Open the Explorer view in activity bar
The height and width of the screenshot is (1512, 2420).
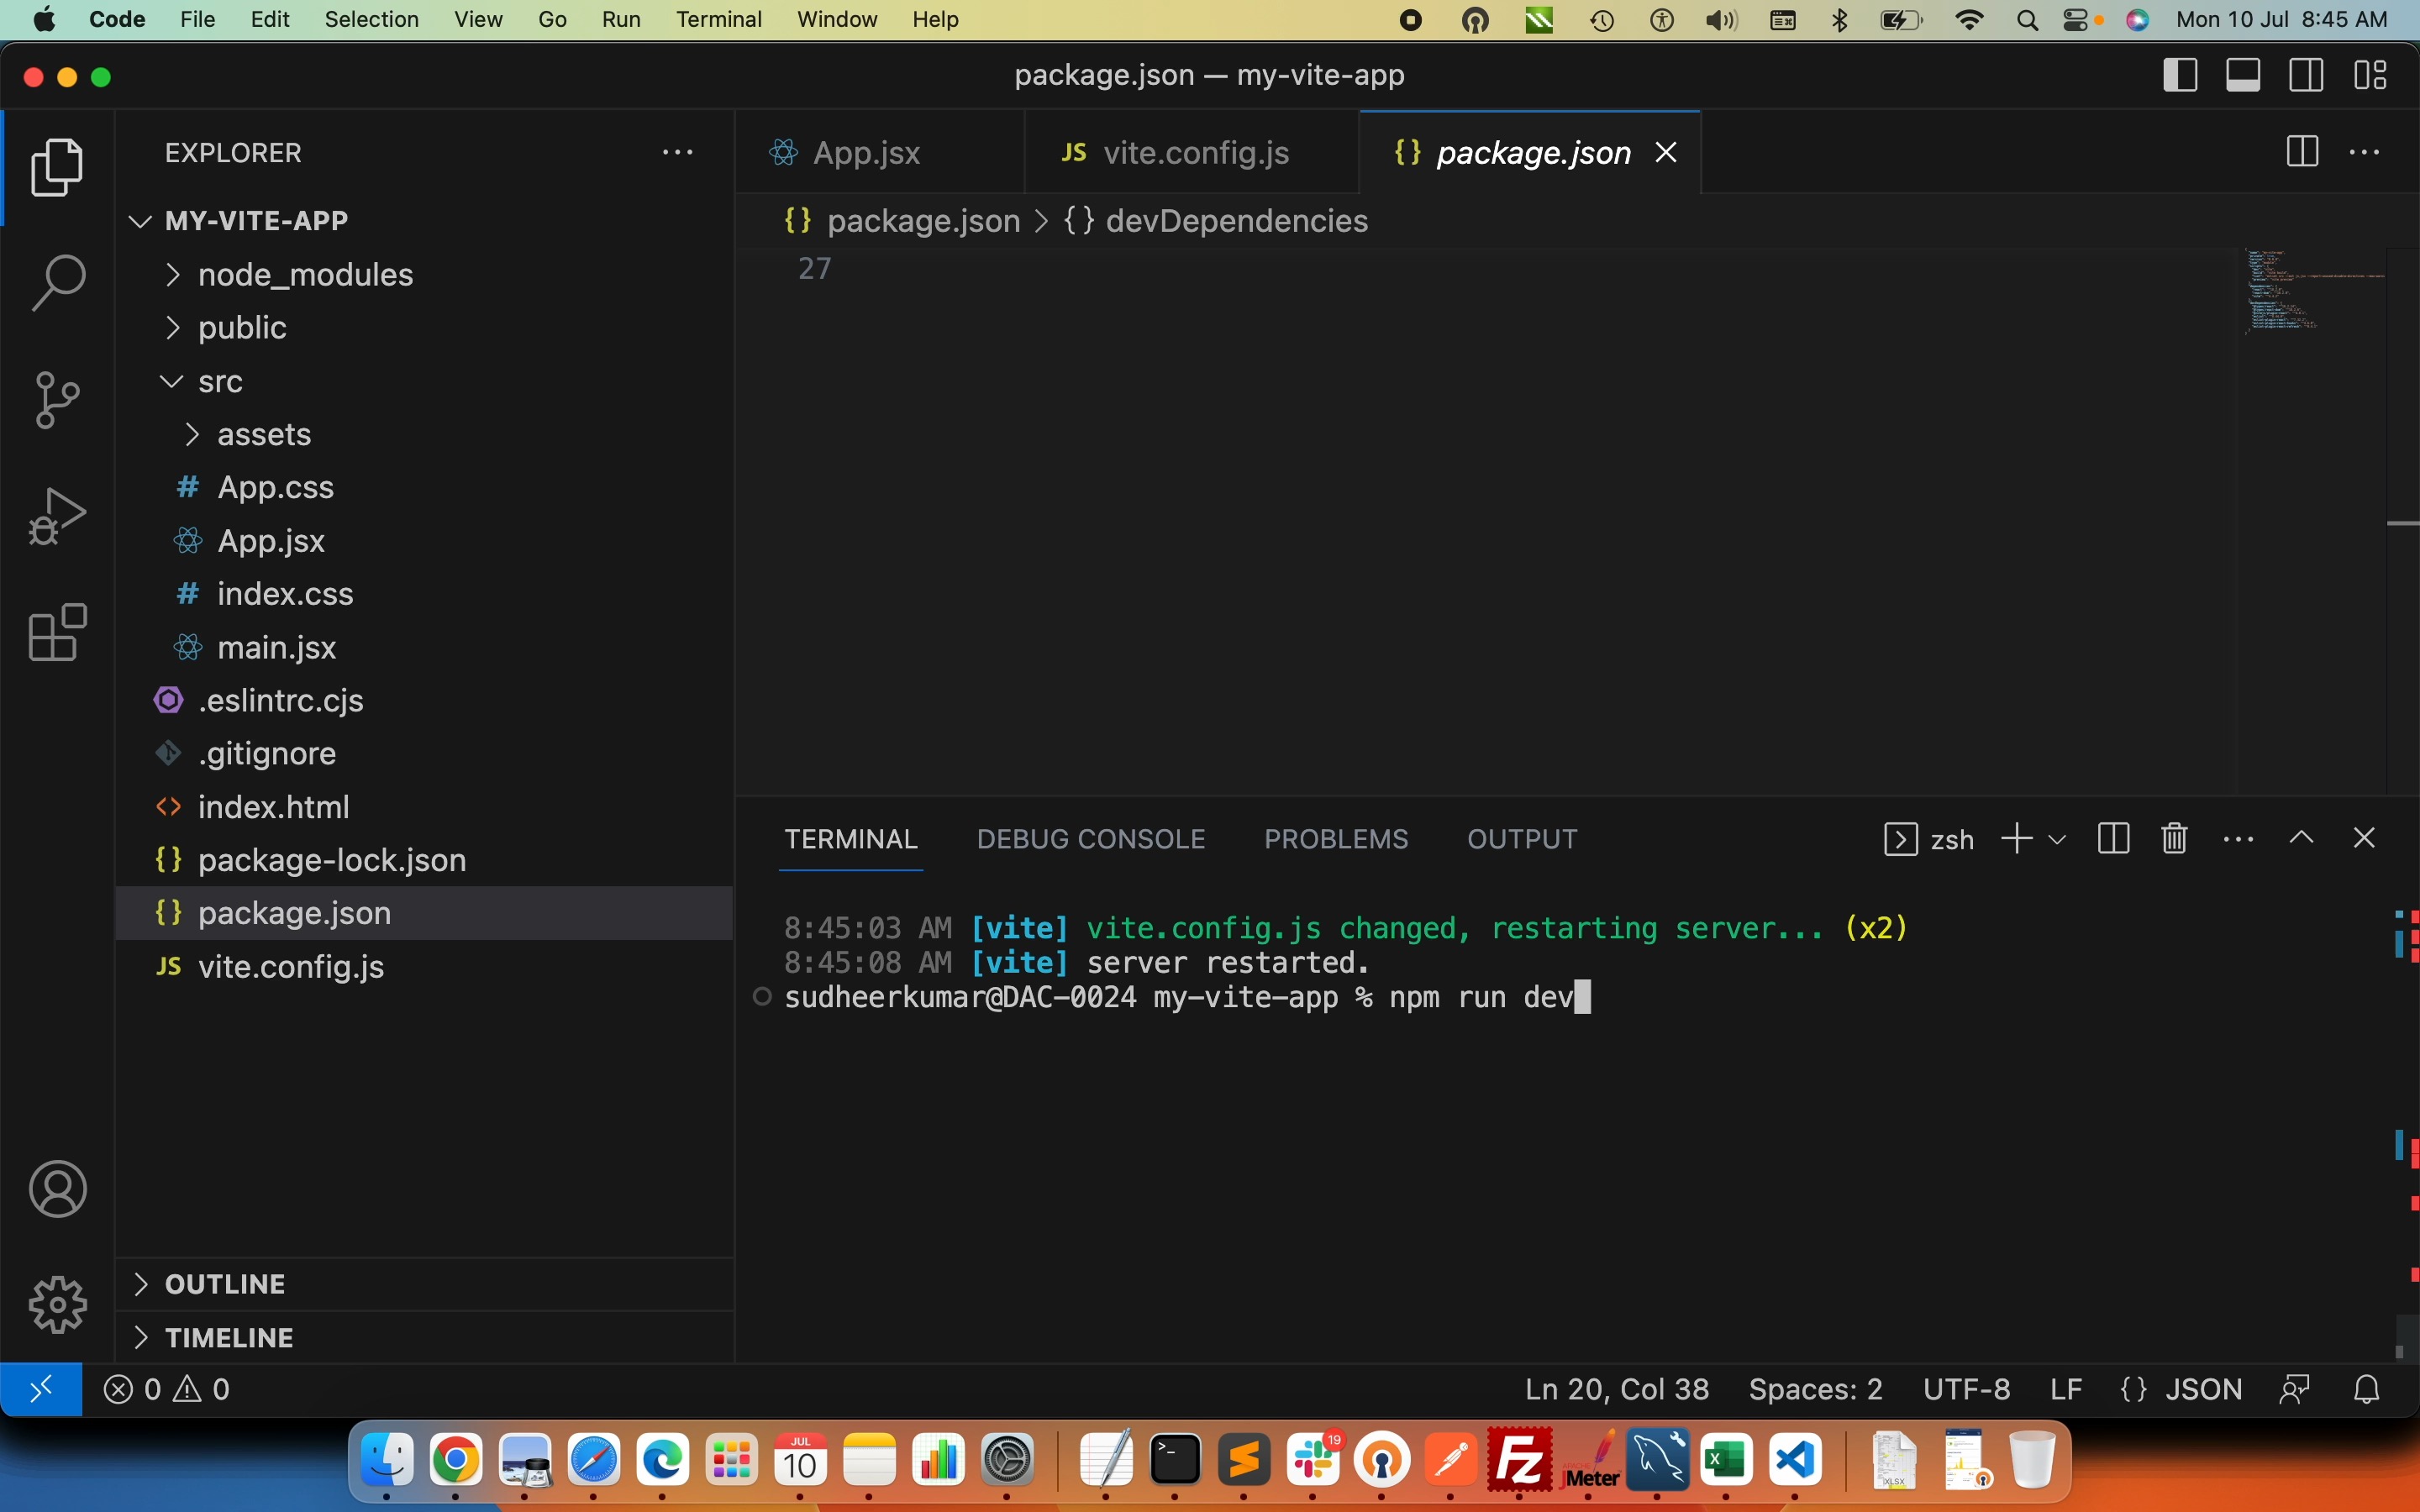point(57,167)
